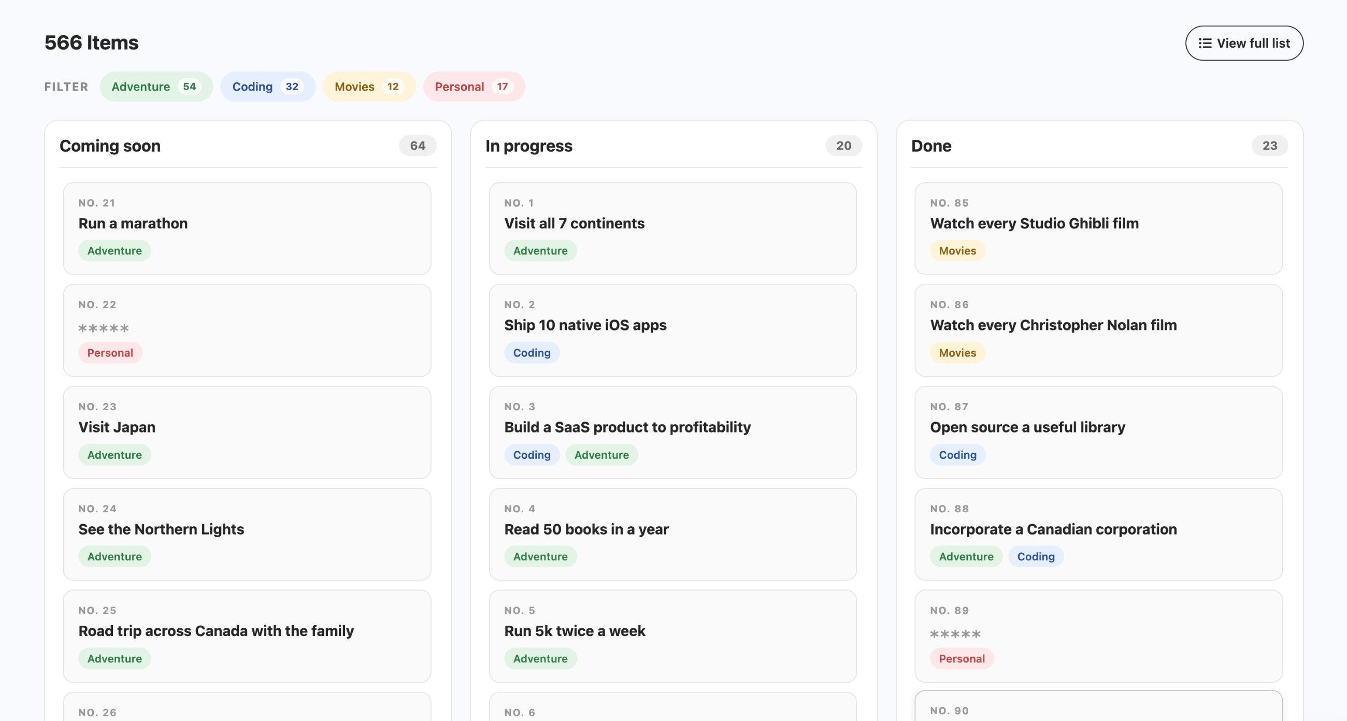
Task: Click Coding tag on Canadian corporation card
Action: 1036,556
